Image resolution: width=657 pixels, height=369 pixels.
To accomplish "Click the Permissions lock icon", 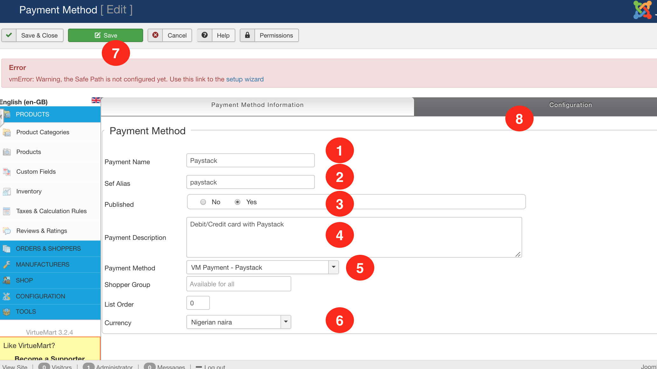I will 247,35.
